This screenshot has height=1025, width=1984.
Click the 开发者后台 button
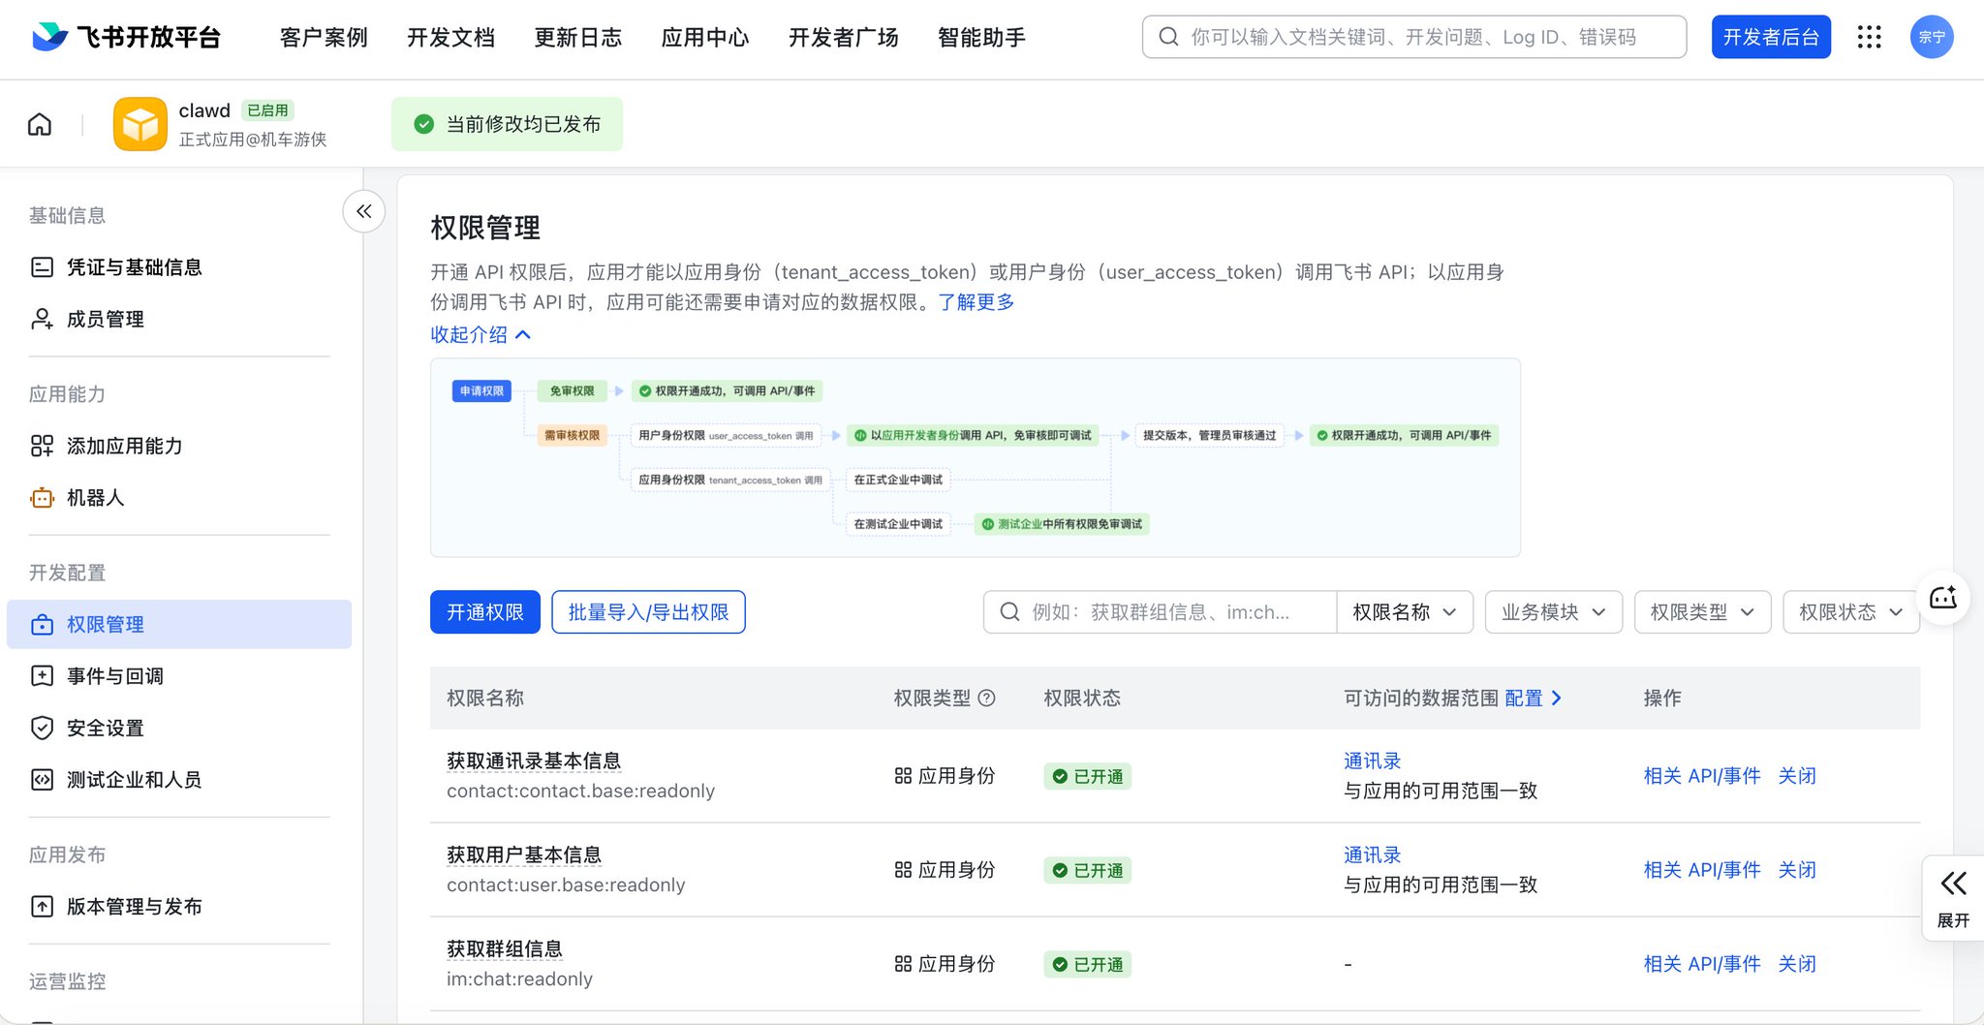pos(1771,37)
